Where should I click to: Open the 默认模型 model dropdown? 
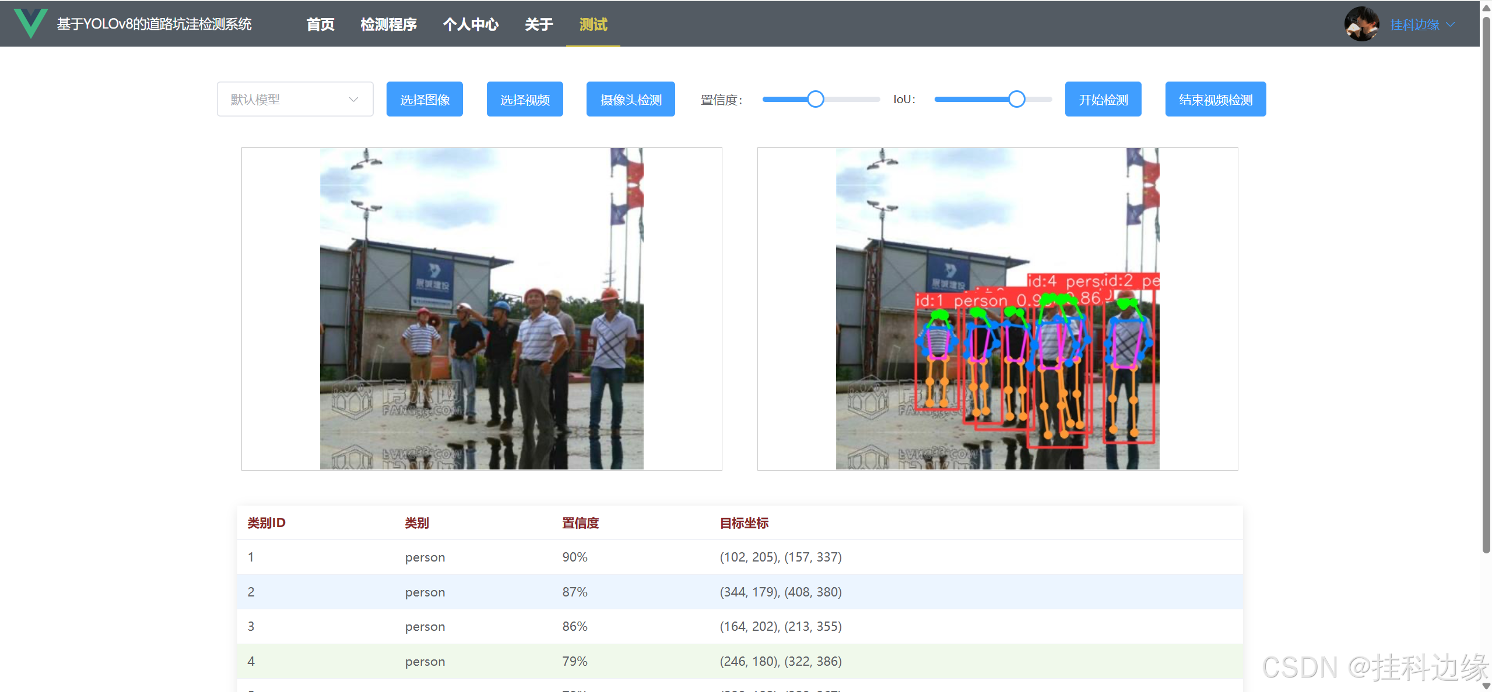pyautogui.click(x=295, y=100)
